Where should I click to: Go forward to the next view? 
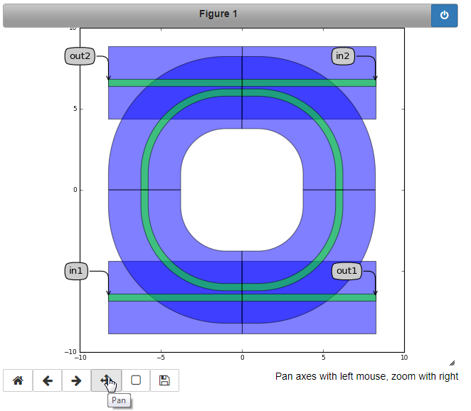tap(77, 380)
